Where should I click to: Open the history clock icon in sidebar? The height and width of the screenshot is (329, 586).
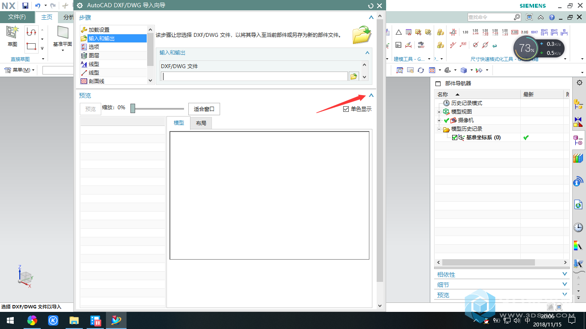[578, 227]
